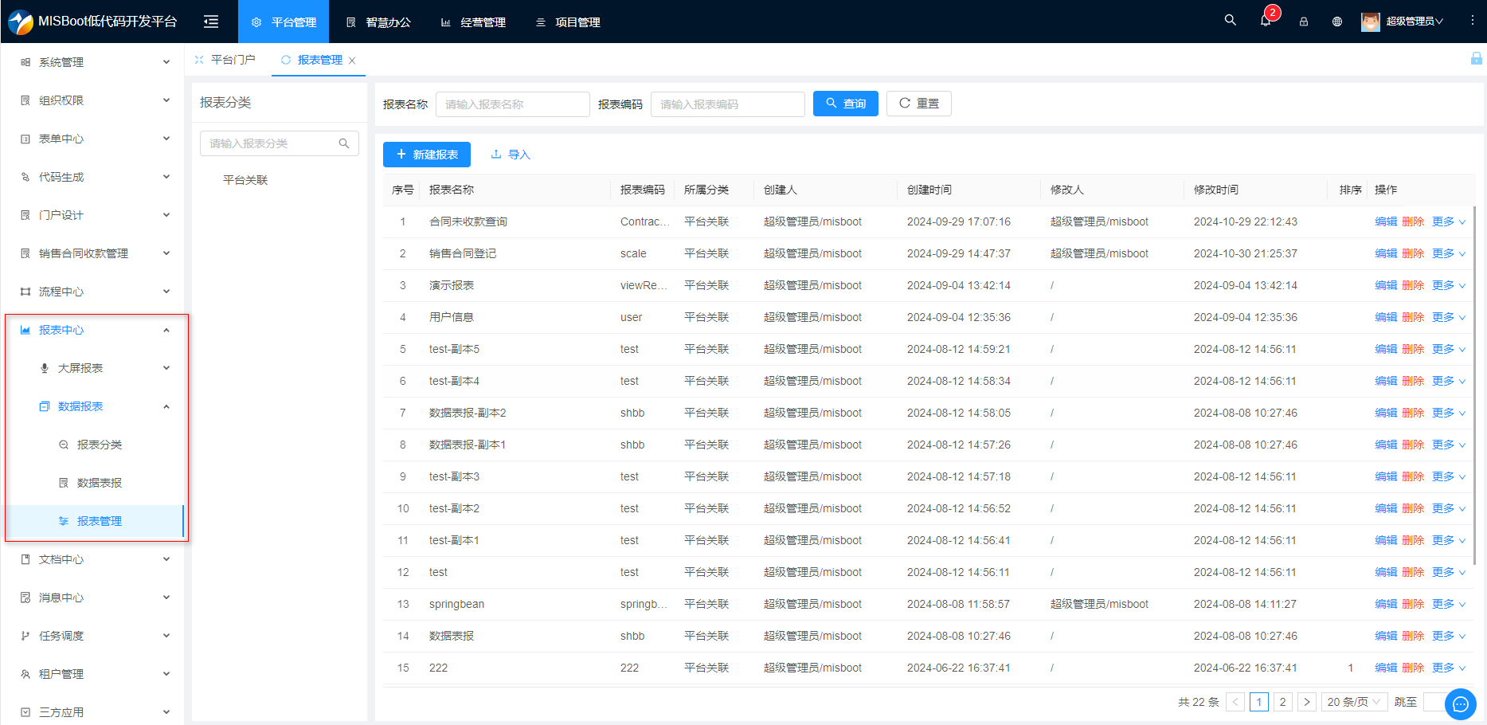Click the 消息中心 sidebar icon
Screen dimensions: 1487x725
[25, 598]
